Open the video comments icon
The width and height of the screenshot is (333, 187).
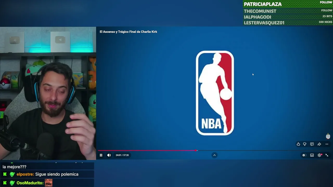click(312, 144)
